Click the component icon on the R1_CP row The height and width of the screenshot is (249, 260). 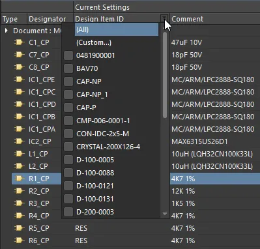click(19, 179)
